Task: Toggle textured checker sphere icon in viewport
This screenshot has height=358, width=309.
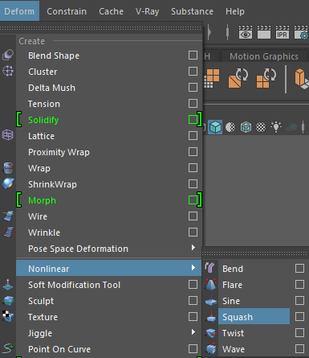Action: [261, 127]
